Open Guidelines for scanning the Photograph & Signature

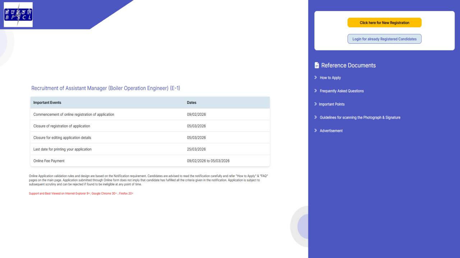(x=360, y=117)
